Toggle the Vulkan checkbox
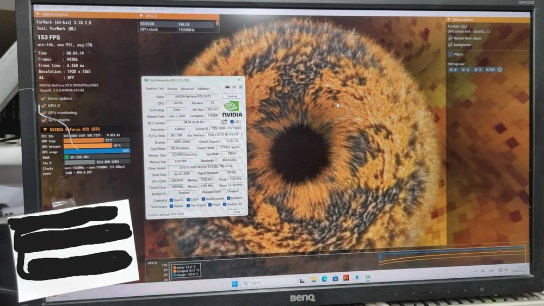Image resolution: width=544 pixels, height=306 pixels. [x=171, y=206]
